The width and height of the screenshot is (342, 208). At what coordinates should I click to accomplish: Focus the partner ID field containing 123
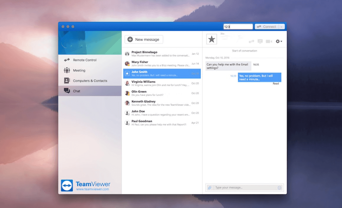coord(238,27)
